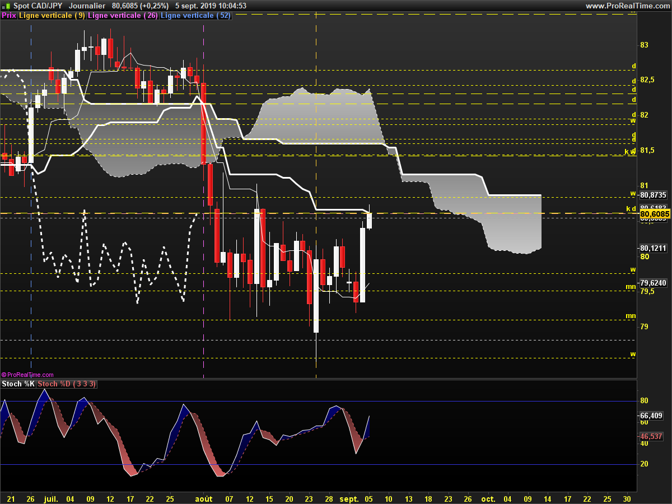This screenshot has width=672, height=504.
Task: Select the Ligne verticale (52) indicator label
Action: pyautogui.click(x=196, y=16)
